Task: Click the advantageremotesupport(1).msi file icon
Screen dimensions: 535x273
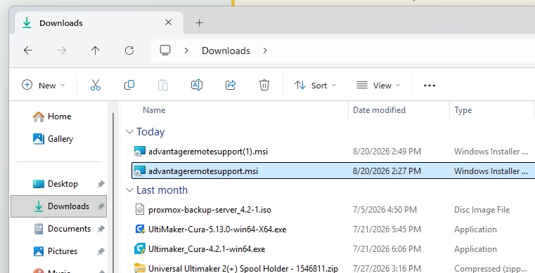Action: (140, 151)
